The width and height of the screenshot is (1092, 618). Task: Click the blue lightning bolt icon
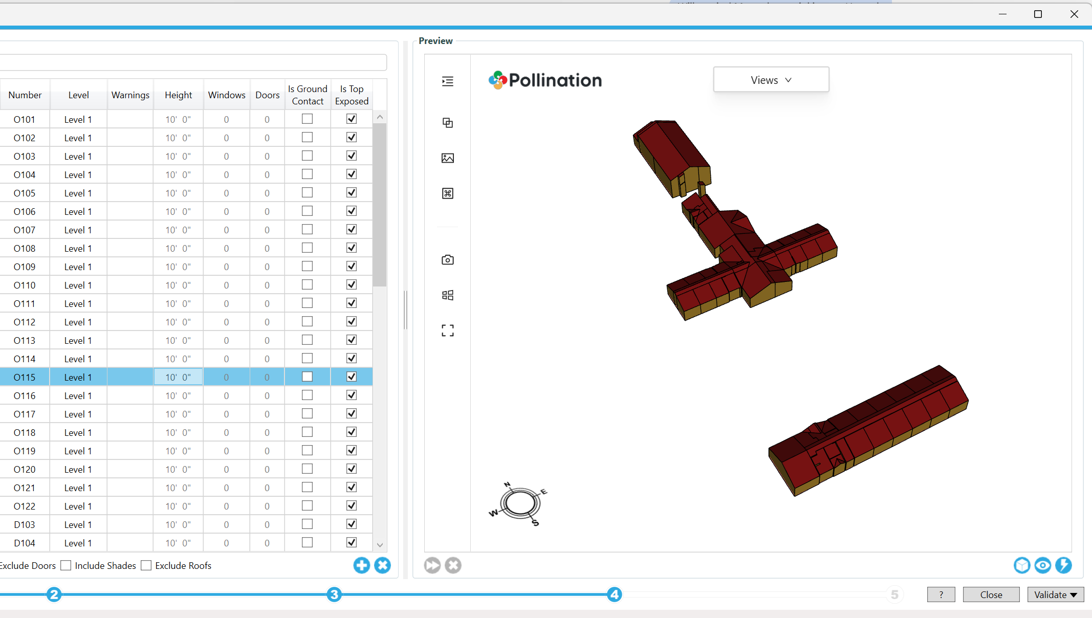[x=1063, y=565]
